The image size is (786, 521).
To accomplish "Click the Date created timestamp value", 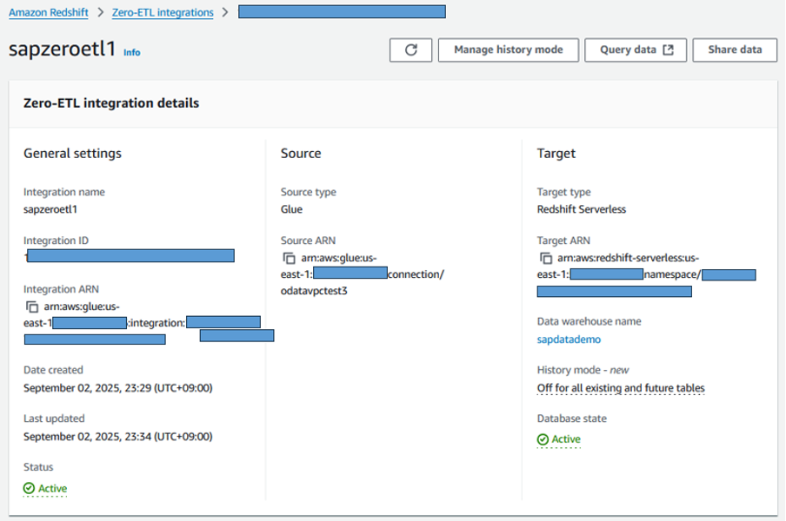I will pyautogui.click(x=117, y=387).
